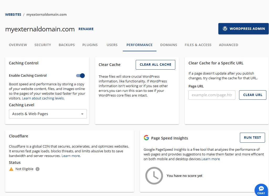The width and height of the screenshot is (269, 196).
Task: Click the info icon next to Not Eligible
Action: tap(37, 169)
